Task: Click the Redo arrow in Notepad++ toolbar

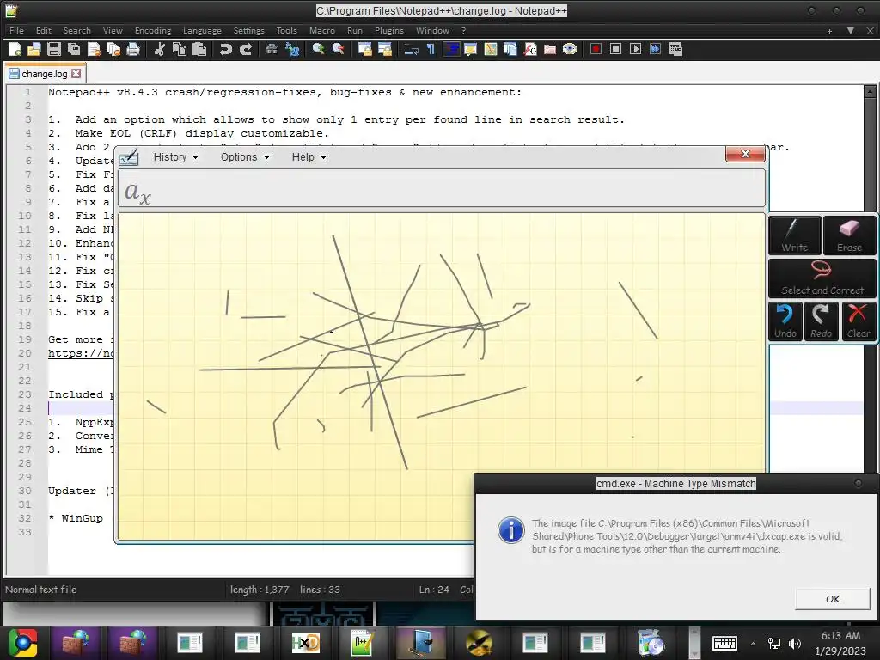Action: (245, 49)
